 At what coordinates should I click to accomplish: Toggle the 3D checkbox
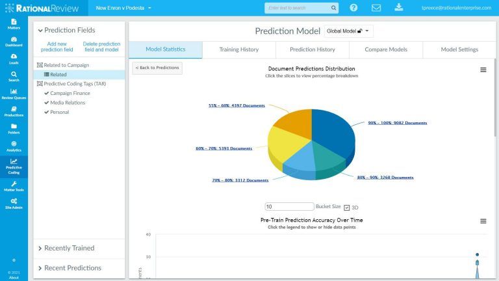coord(346,207)
